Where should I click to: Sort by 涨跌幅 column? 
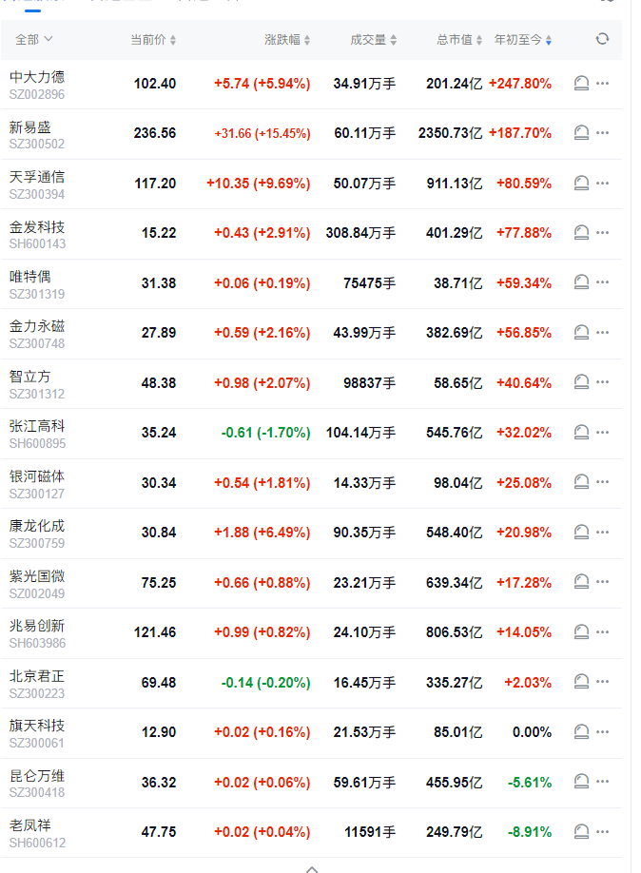pos(287,40)
